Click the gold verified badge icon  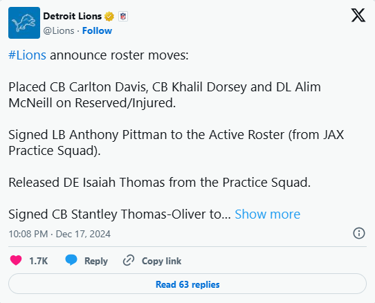coord(109,17)
